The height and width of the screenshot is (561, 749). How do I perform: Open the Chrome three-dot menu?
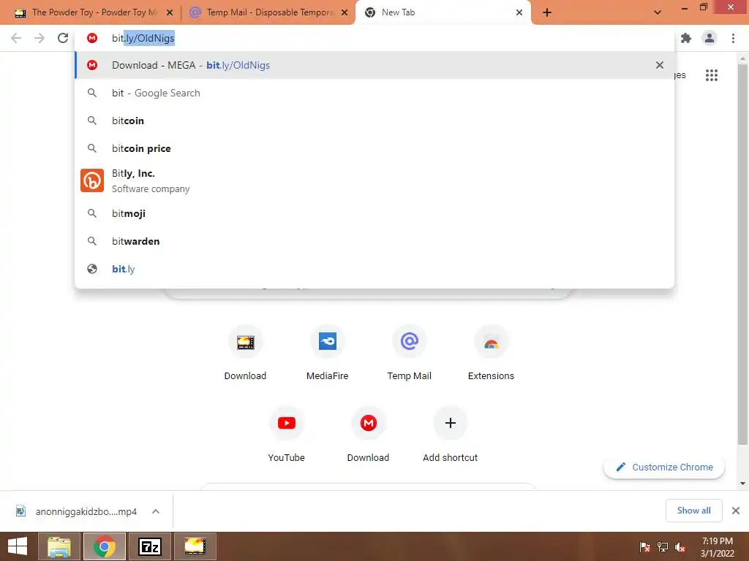coord(733,38)
